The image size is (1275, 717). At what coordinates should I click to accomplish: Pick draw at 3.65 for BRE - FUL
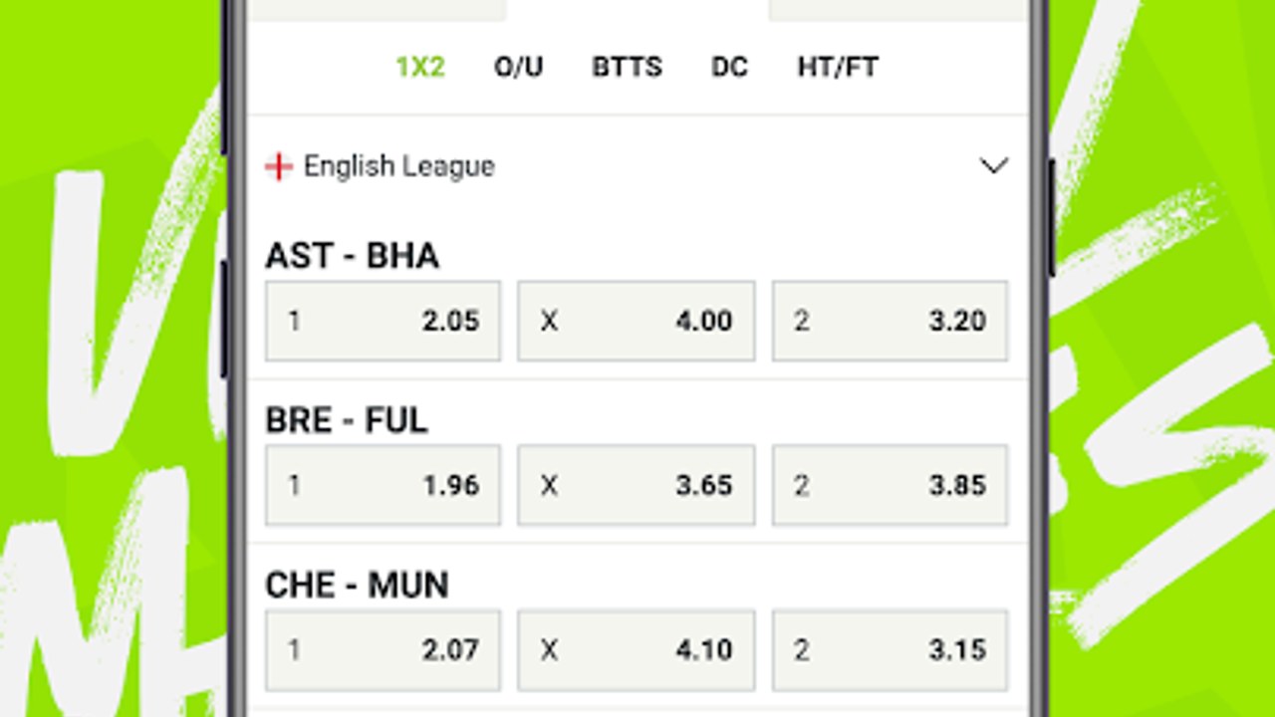(x=636, y=485)
